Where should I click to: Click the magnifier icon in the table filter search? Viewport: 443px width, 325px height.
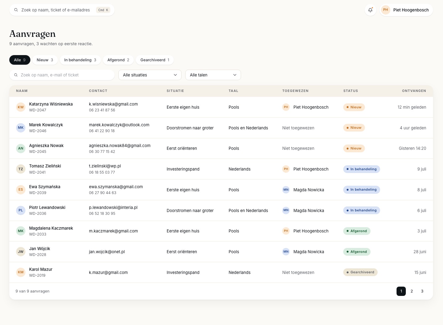[x=16, y=75]
